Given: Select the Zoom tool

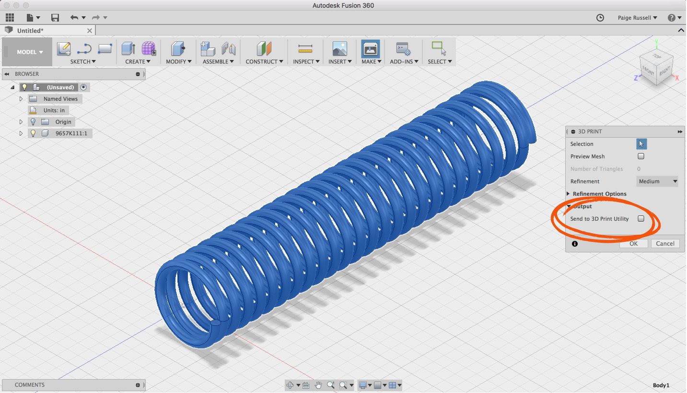Looking at the screenshot, I should coord(330,385).
